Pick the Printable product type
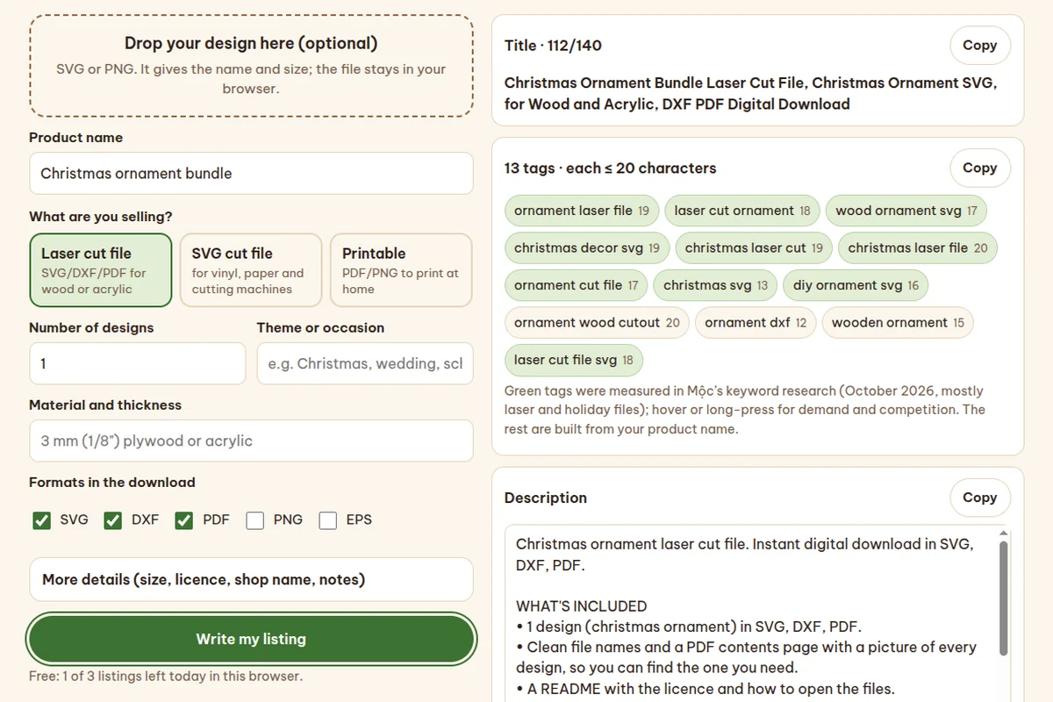 pos(401,270)
